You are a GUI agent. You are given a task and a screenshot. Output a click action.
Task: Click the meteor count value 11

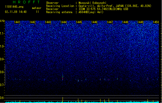37,12
